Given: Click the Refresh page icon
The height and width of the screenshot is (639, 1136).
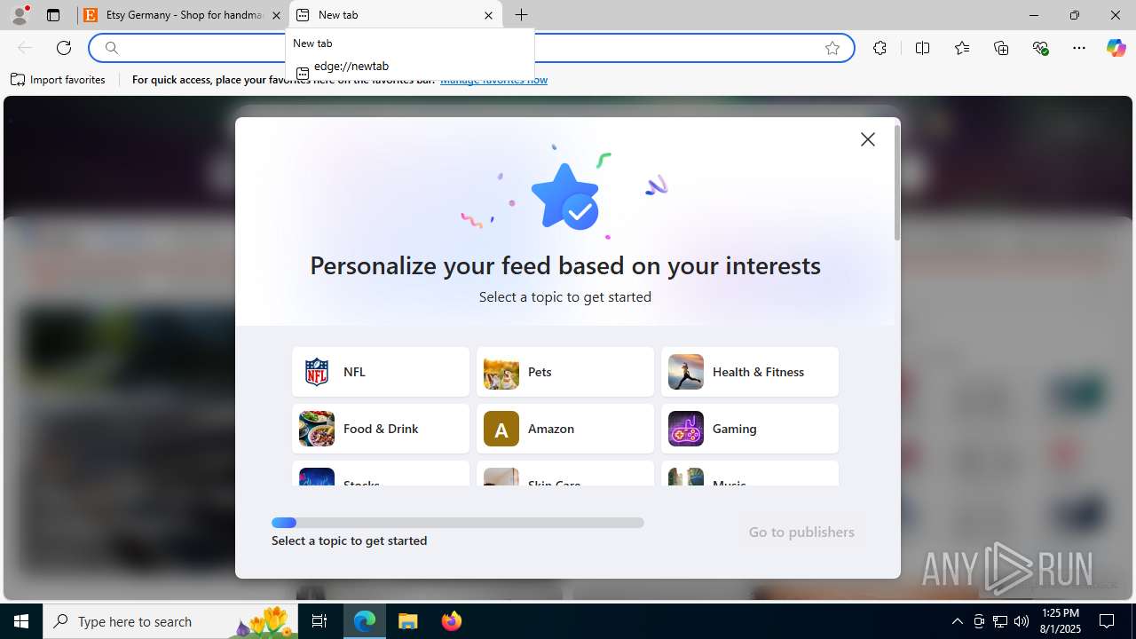Looking at the screenshot, I should [x=64, y=48].
